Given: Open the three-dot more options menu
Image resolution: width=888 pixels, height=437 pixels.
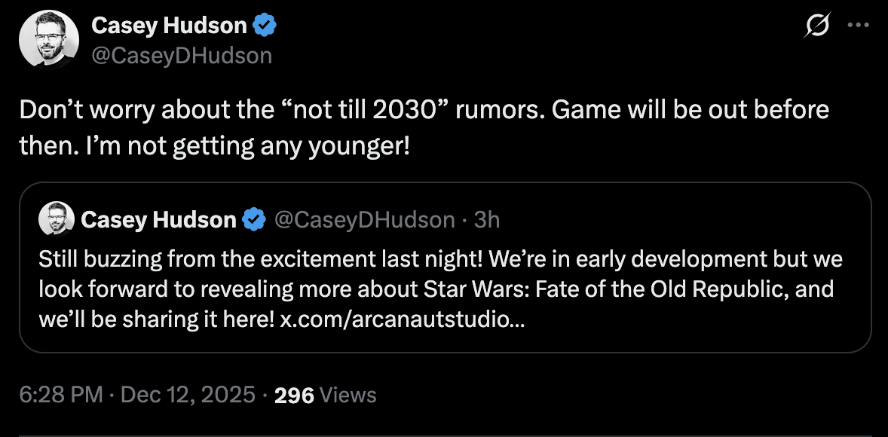Looking at the screenshot, I should (x=859, y=25).
